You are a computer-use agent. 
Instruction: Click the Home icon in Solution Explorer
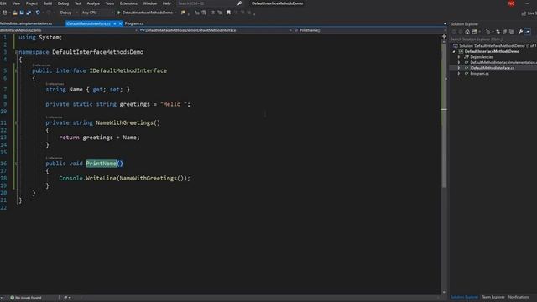point(467,32)
